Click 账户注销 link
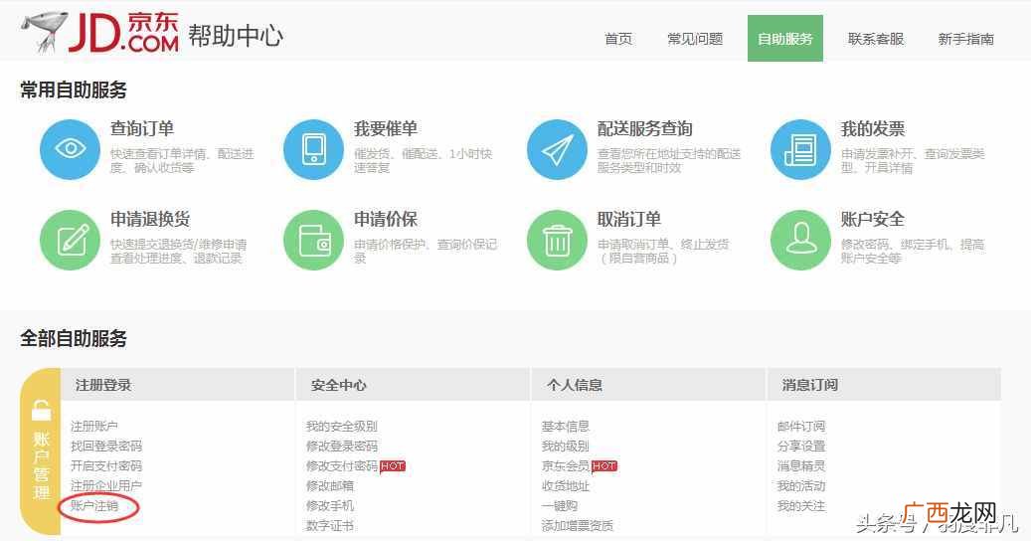 (94, 505)
